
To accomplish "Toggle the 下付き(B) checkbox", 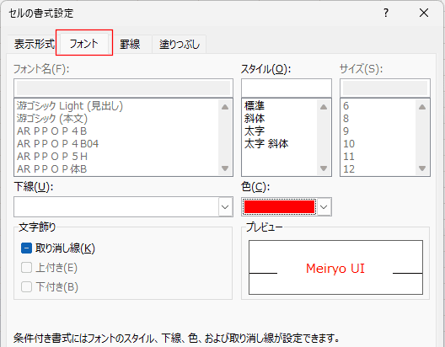I will (x=26, y=287).
